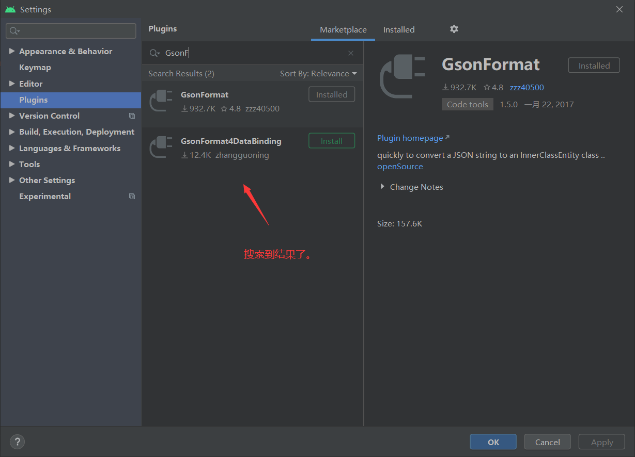Clear the search with the X icon
635x457 pixels.
[x=351, y=53]
